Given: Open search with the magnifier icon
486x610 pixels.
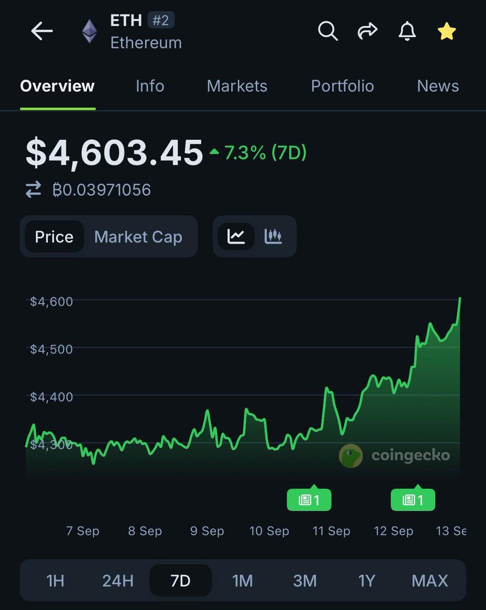Looking at the screenshot, I should (x=328, y=32).
